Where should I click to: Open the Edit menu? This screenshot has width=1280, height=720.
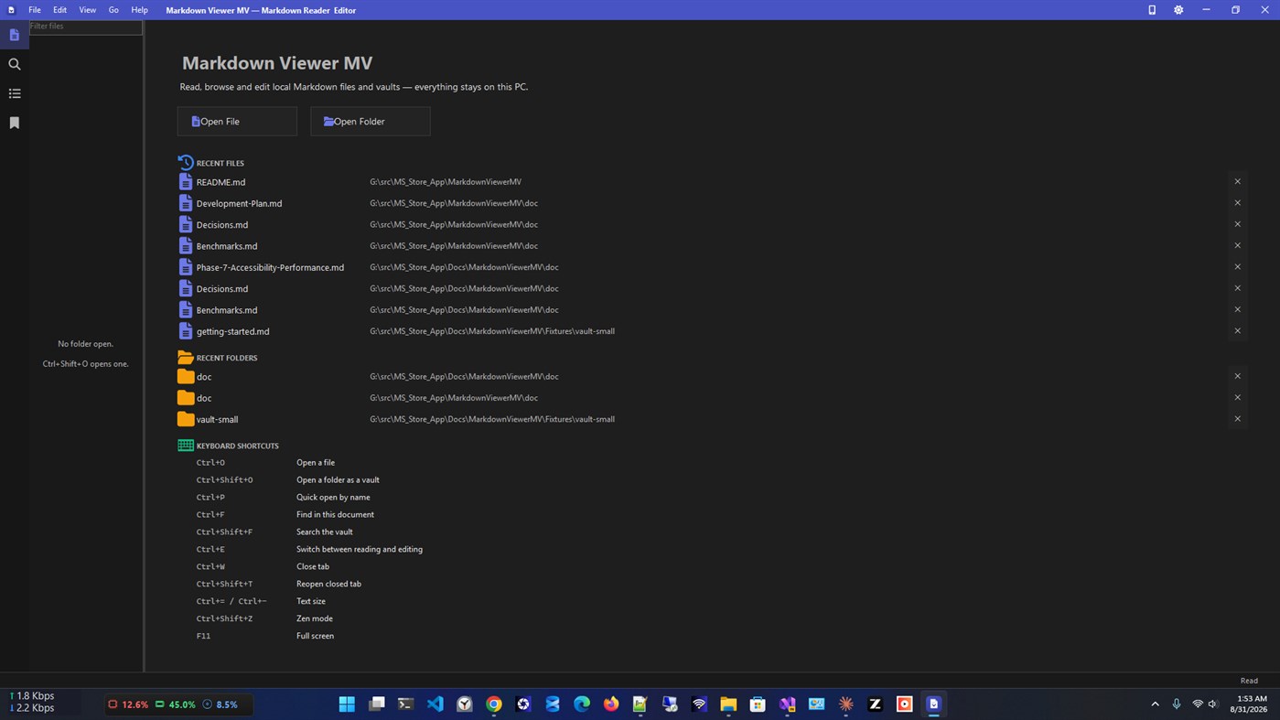59,10
